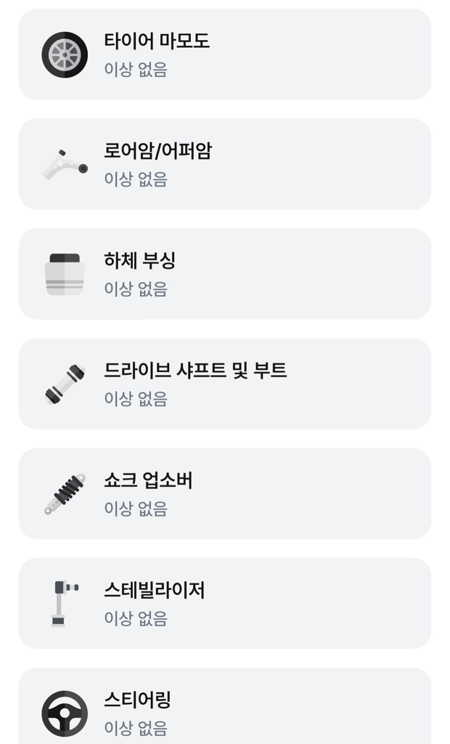Click '이상 없음' status under 로어암/어퍼암
This screenshot has height=744, width=450.
(136, 179)
